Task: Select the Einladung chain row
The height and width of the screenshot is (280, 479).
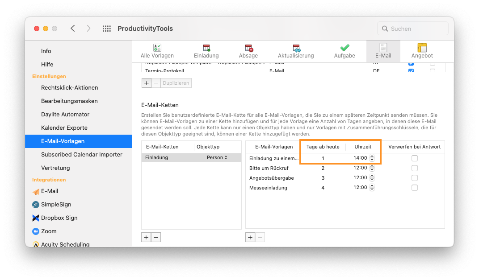Action: tap(192, 157)
